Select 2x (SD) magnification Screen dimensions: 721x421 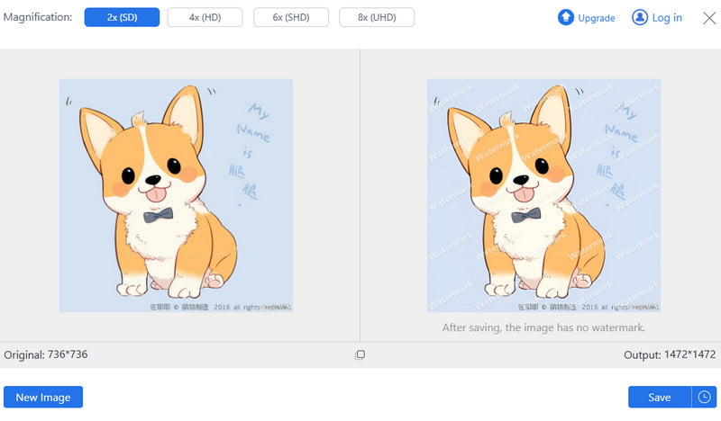coord(122,17)
